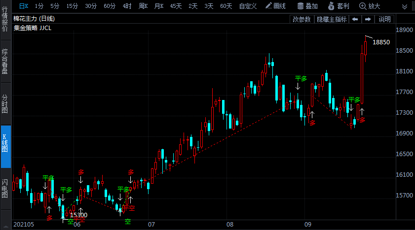415x230 pixels.
Task: Expand the toolbar overflow chevron
Action: point(405,6)
